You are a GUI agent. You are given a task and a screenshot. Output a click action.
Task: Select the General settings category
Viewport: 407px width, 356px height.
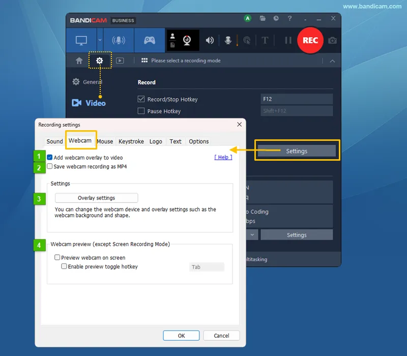pos(87,82)
